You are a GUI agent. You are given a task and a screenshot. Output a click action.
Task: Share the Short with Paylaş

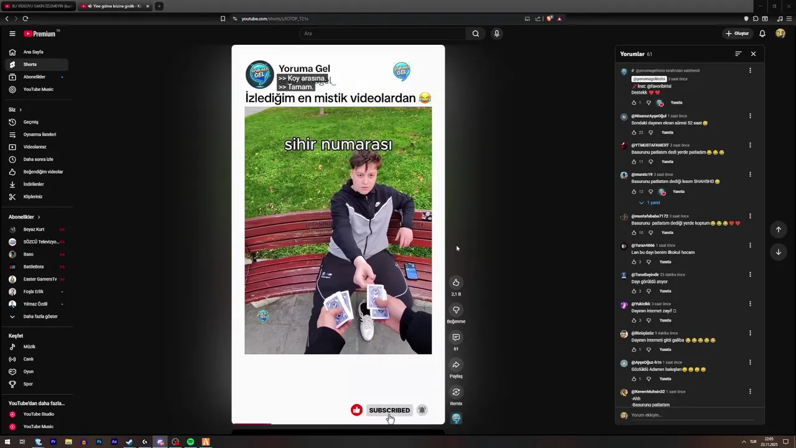tap(456, 365)
